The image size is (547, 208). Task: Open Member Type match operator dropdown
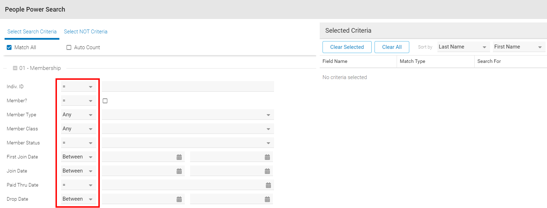point(79,115)
